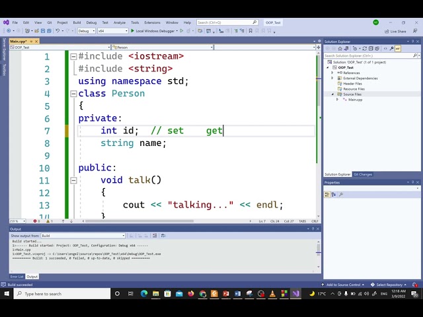
Task: Open editor zoom level dropdown
Action: click(18, 221)
